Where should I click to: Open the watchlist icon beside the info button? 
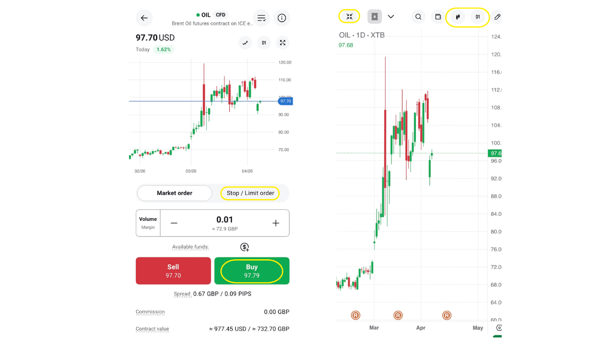click(x=261, y=18)
